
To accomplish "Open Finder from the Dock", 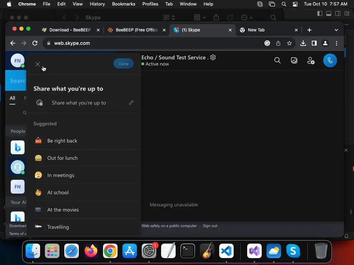I will (x=33, y=251).
